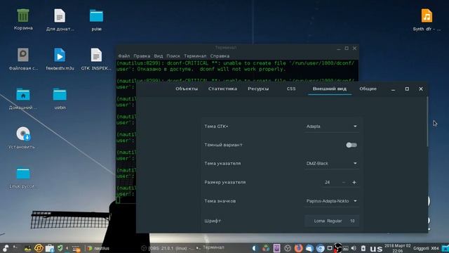Click the blue round browser icon in the taskbar
449x253 pixels.
(320, 248)
